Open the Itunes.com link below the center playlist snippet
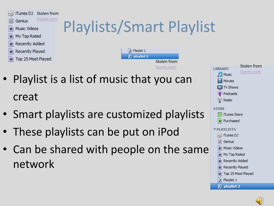This screenshot has height=206, width=274. tap(166, 67)
